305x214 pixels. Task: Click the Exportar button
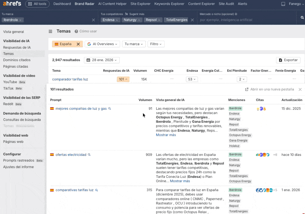coord(288,60)
